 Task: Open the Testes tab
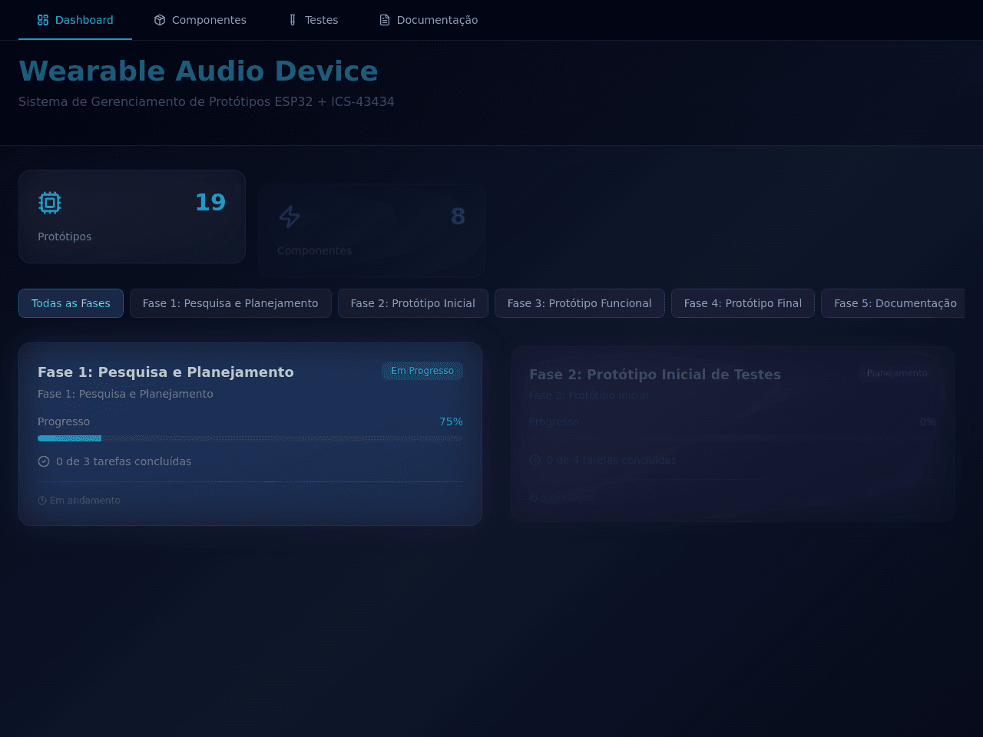pos(313,20)
